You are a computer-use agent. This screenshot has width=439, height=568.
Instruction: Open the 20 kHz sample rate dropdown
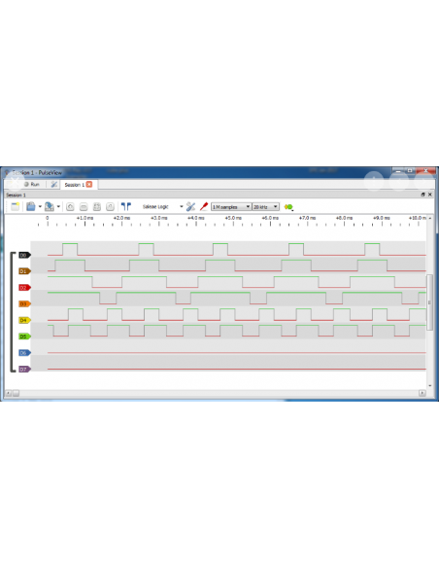point(265,207)
